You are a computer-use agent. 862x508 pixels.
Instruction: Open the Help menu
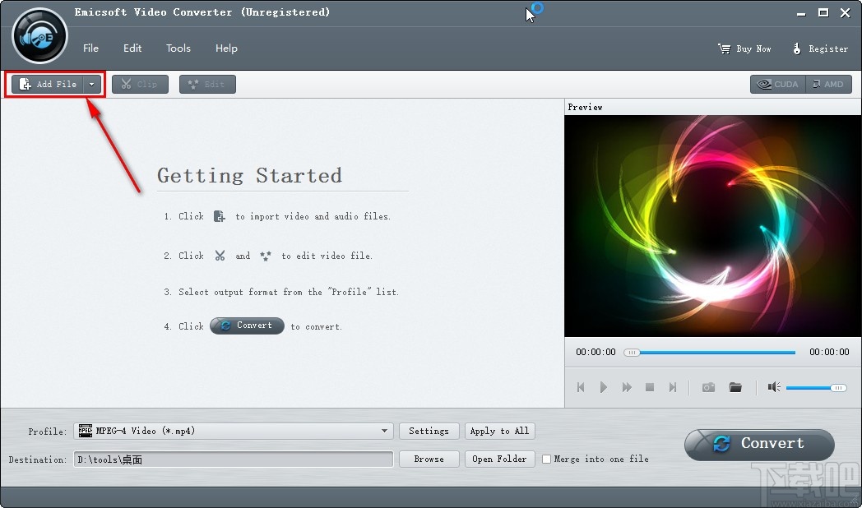tap(226, 48)
